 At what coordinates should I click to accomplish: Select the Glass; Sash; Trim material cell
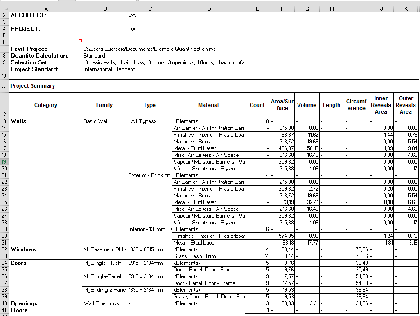[208, 256]
